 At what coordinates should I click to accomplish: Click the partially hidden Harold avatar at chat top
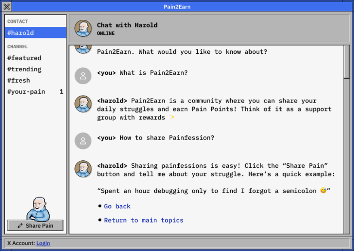(83, 49)
